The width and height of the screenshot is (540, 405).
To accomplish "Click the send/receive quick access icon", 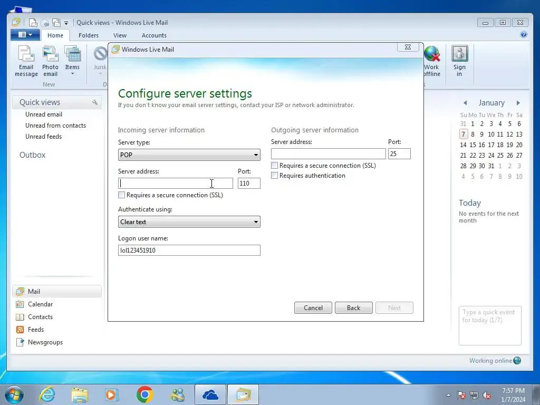I will pyautogui.click(x=56, y=23).
